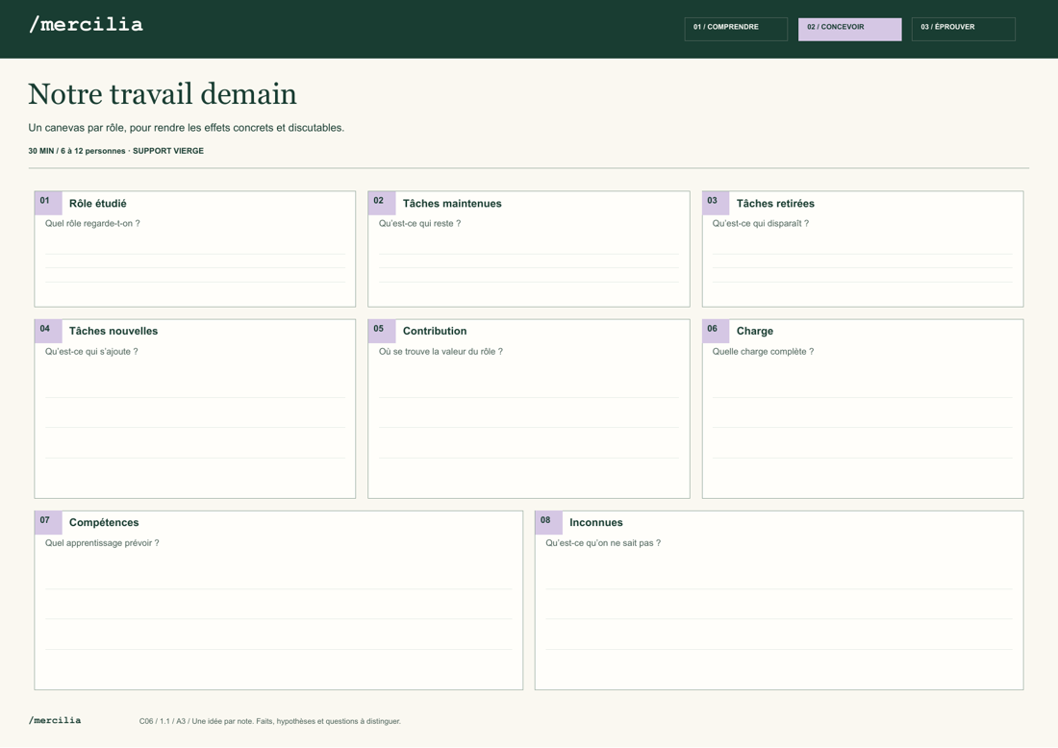The height and width of the screenshot is (748, 1058).
Task: Click the "Charge" card heading
Action: (755, 331)
